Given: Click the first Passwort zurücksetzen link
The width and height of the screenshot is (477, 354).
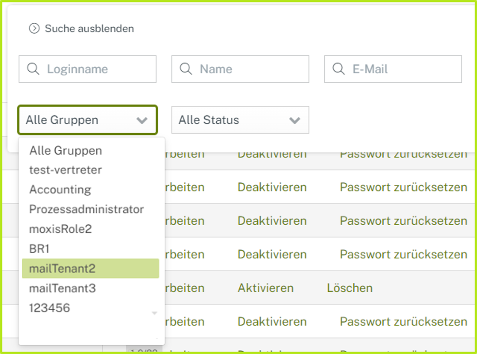Looking at the screenshot, I should point(403,154).
